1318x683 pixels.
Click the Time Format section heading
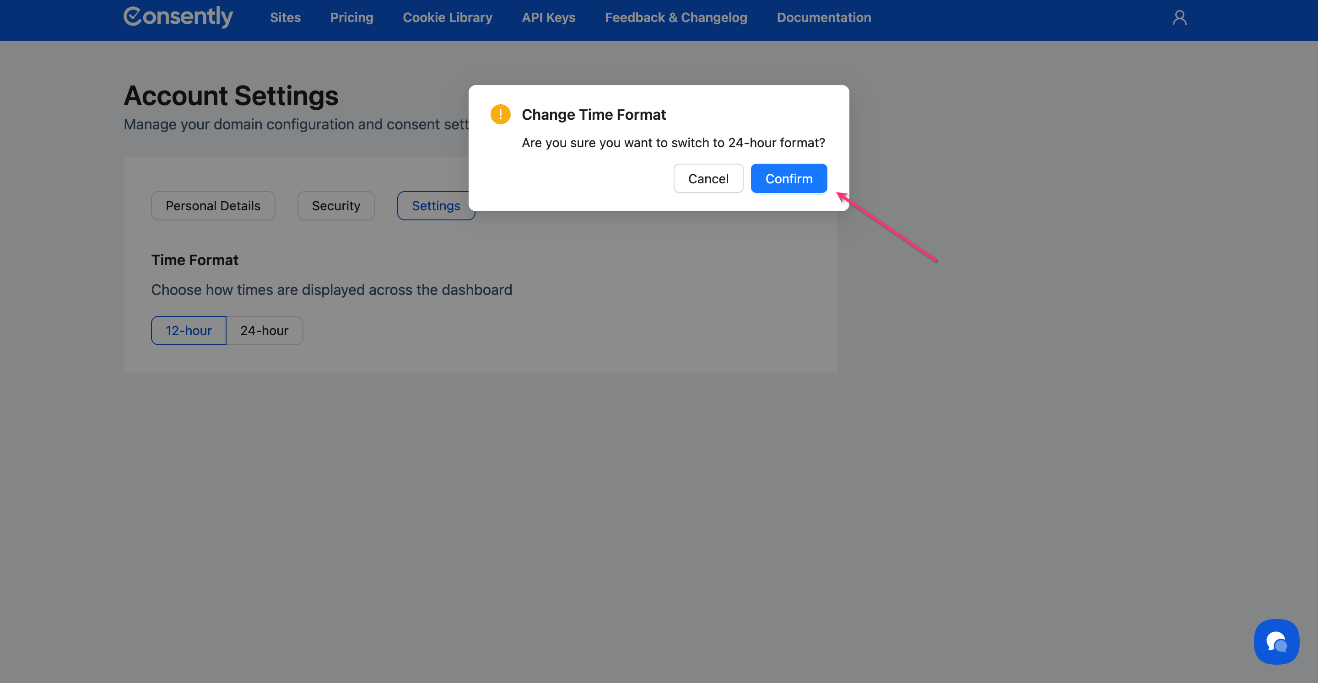(x=194, y=260)
